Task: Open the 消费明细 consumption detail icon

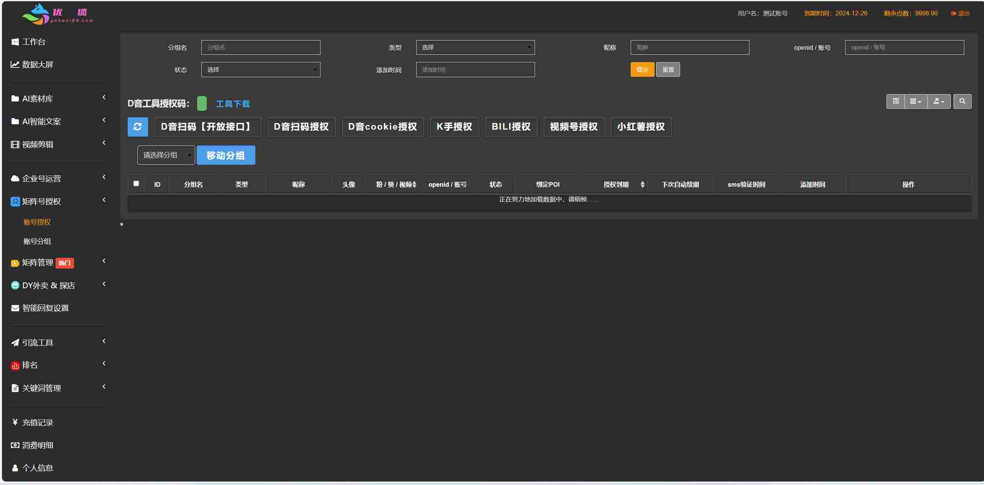Action: pos(15,445)
